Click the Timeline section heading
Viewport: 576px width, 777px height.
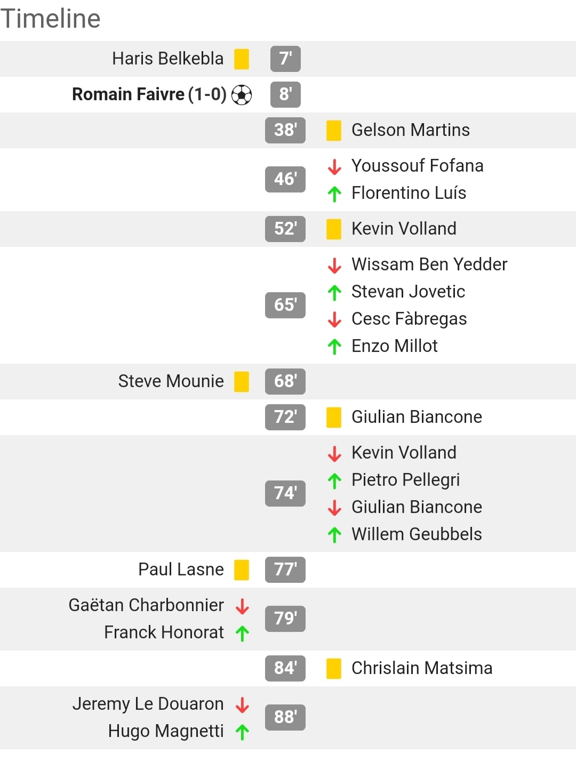(x=51, y=19)
